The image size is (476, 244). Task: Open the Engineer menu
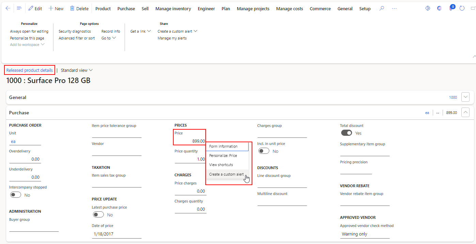(206, 9)
